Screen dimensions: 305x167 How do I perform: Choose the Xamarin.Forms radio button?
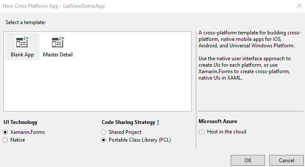click(5, 132)
